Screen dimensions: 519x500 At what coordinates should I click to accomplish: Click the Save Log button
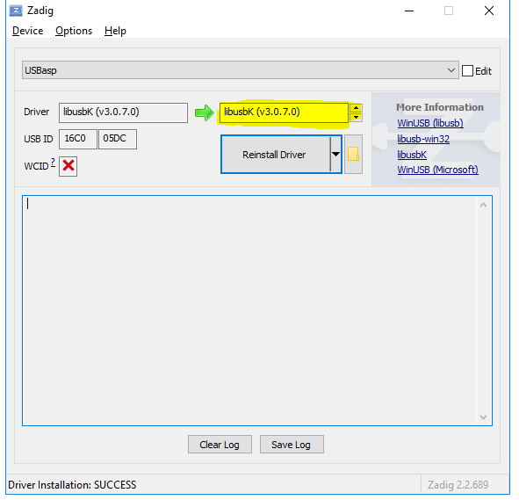(x=292, y=445)
